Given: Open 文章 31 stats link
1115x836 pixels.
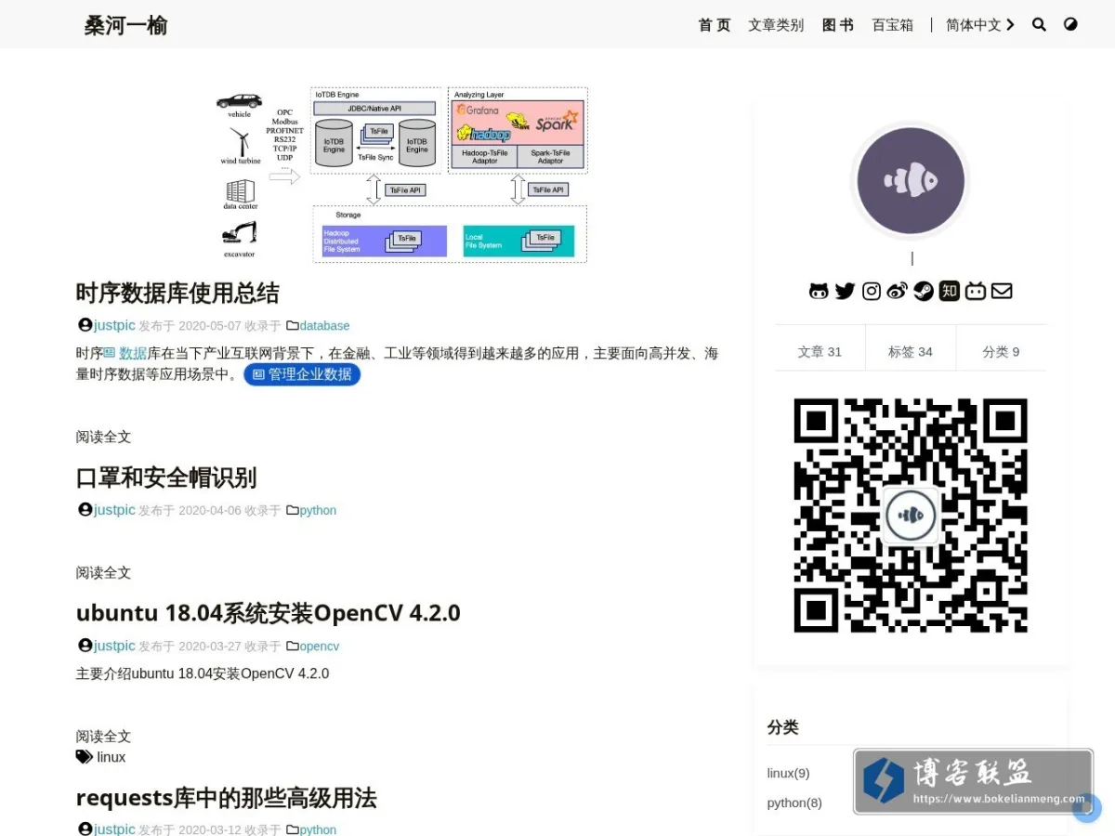Looking at the screenshot, I should (820, 352).
